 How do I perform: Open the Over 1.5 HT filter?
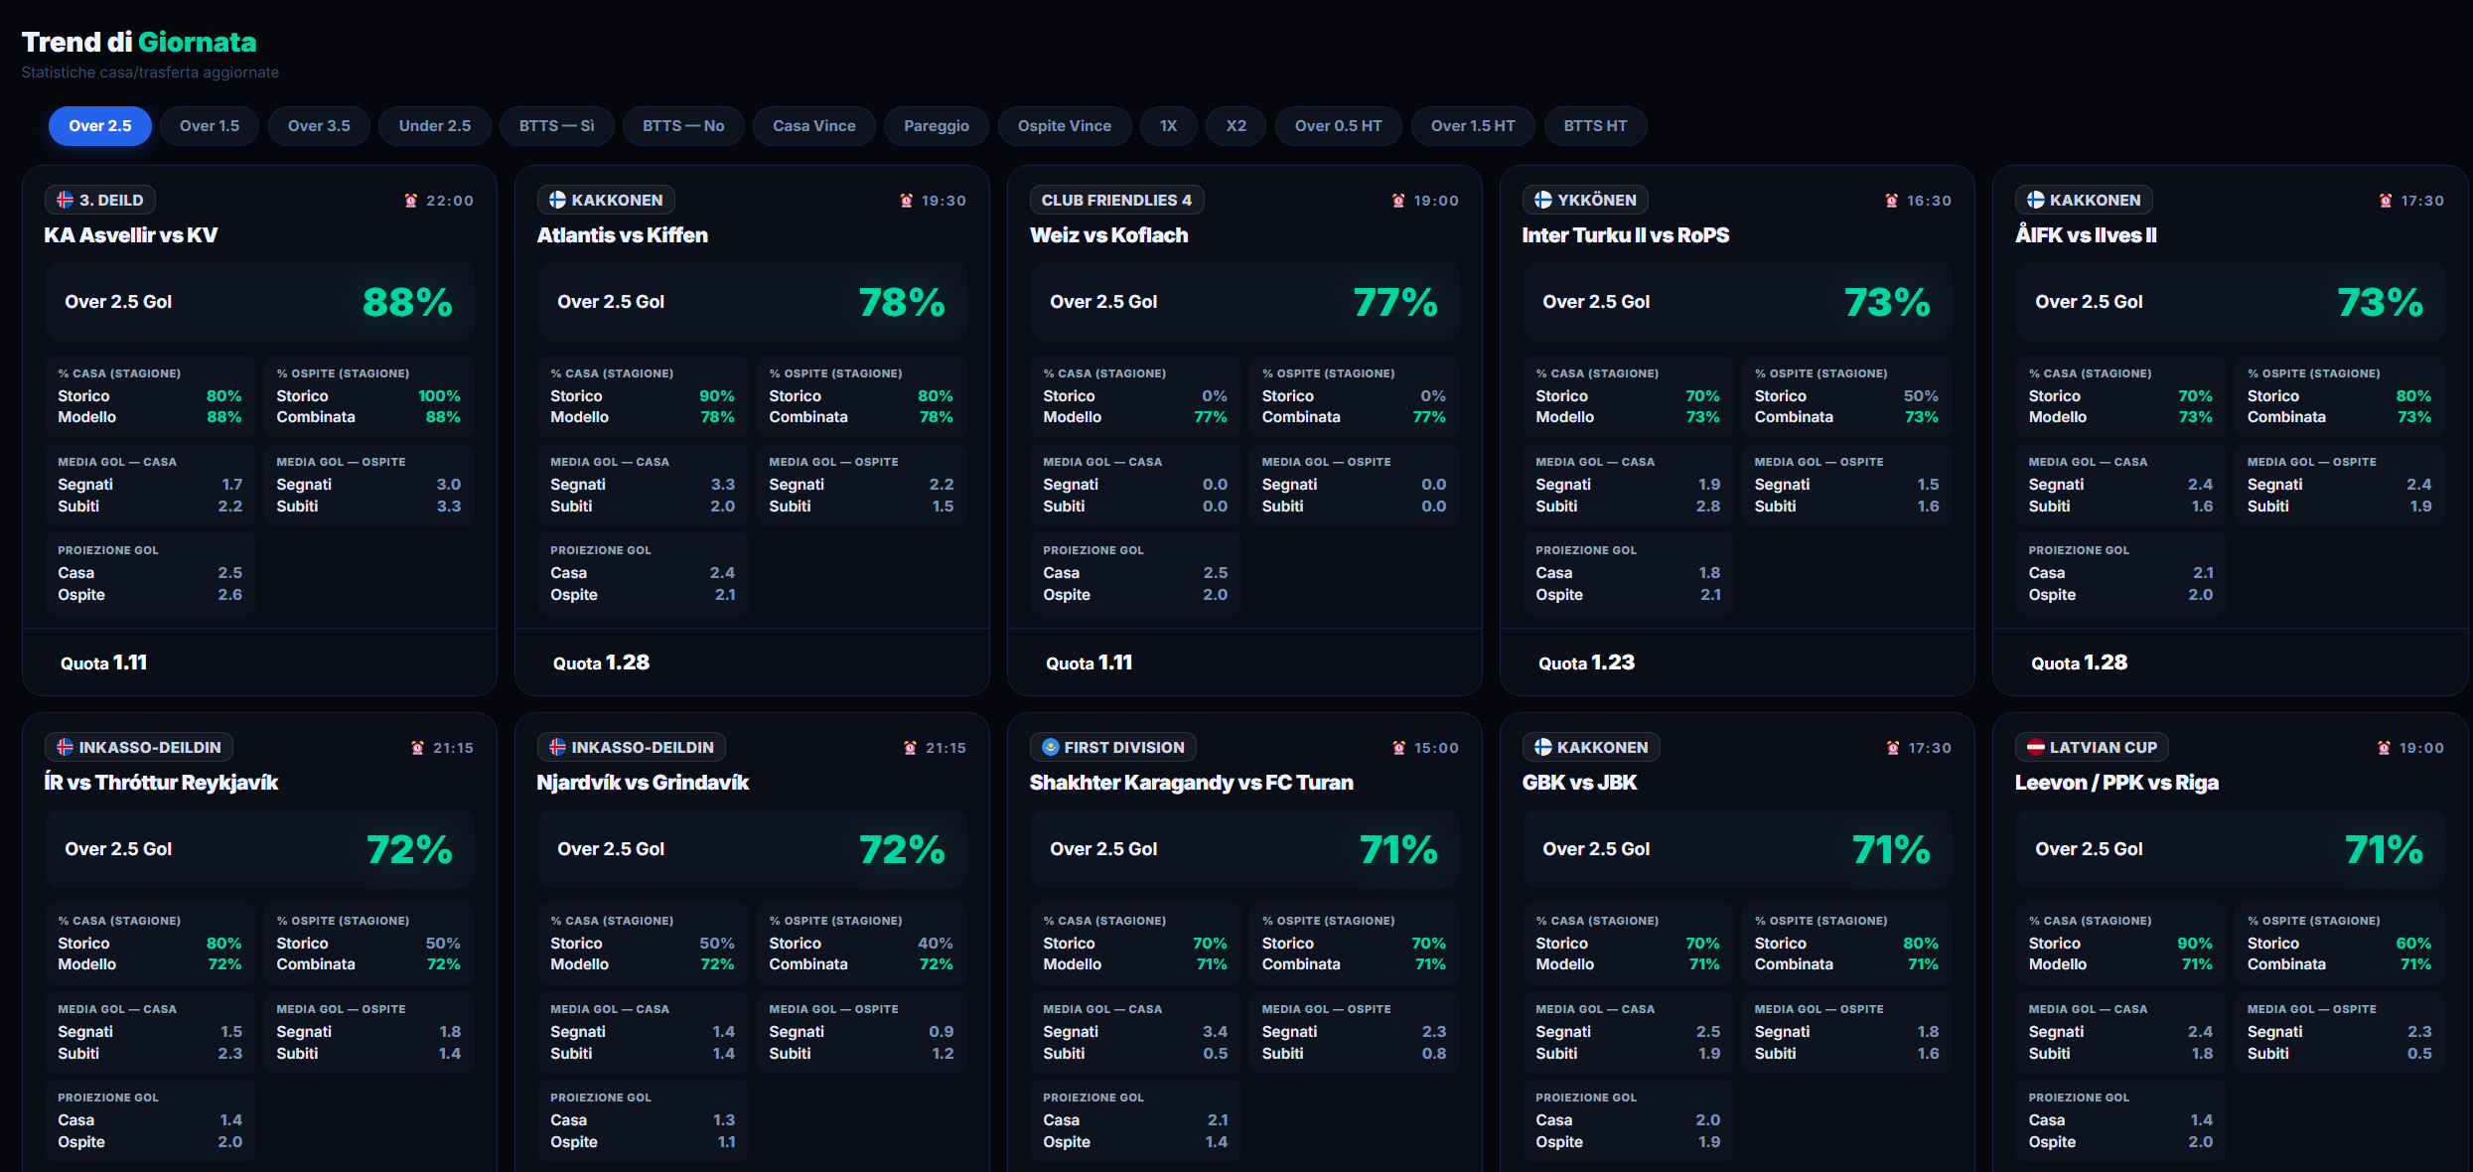[1473, 126]
